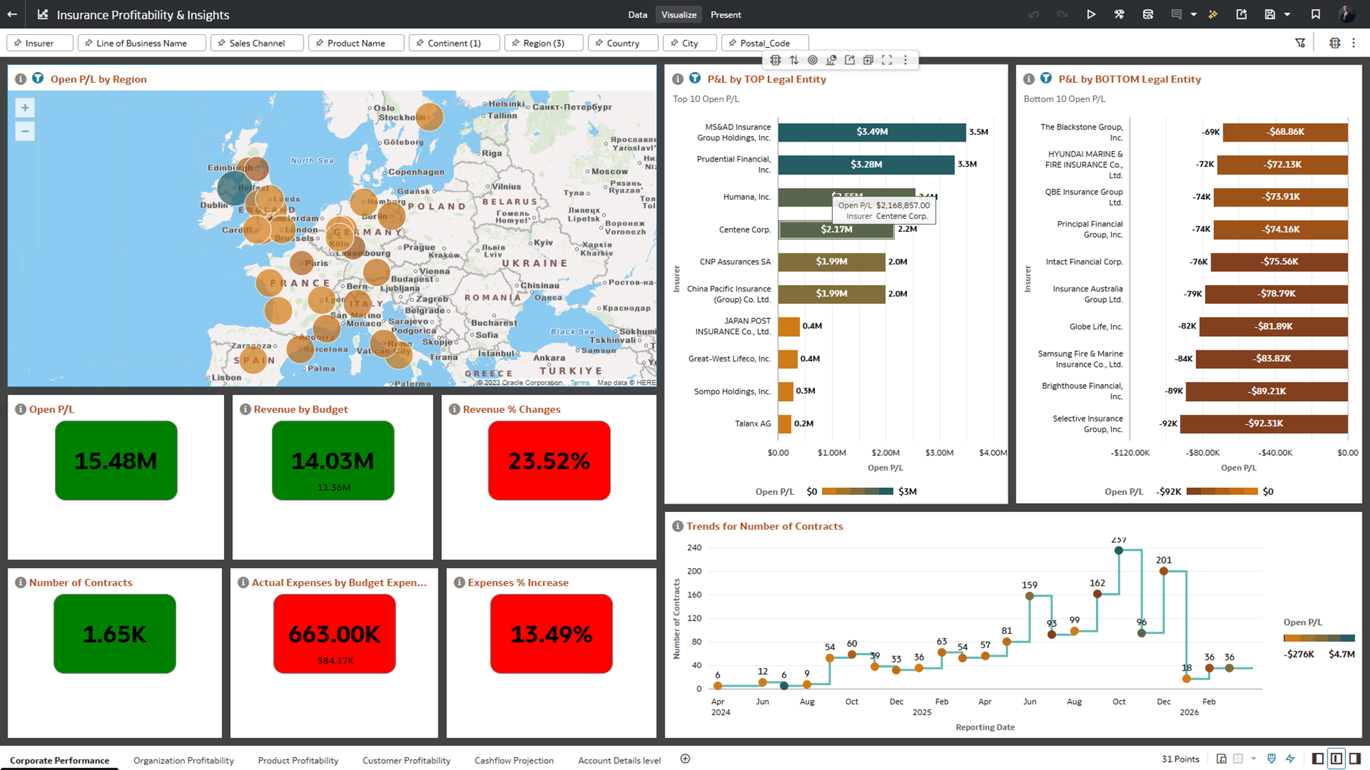Click the Preview play icon
This screenshot has width=1370, height=770.
pos(1091,14)
